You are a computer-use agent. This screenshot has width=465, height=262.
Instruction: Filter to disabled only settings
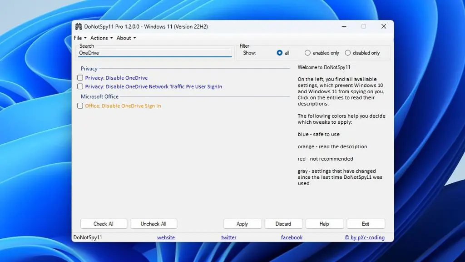pos(348,53)
